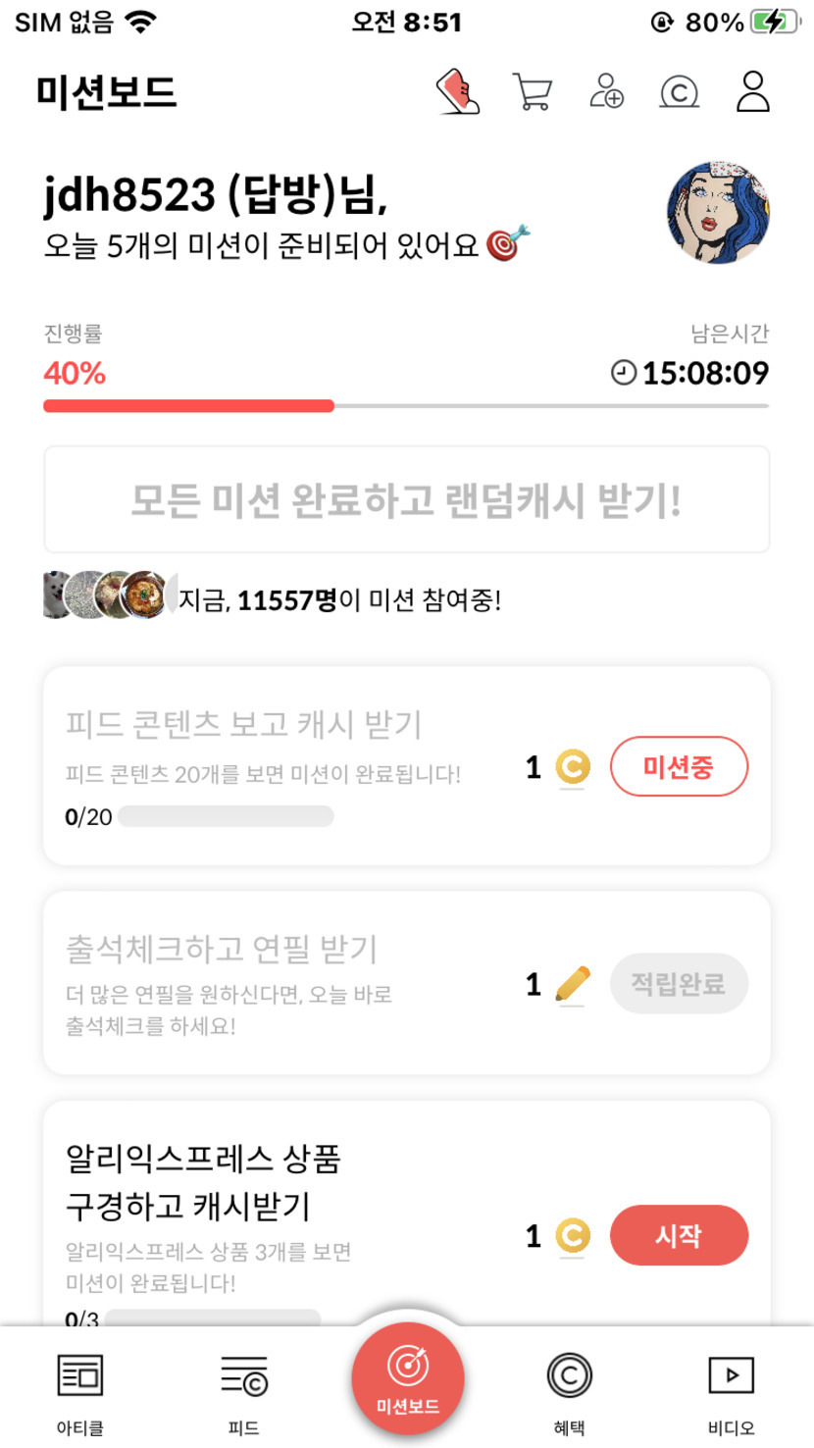
Task: Tap the profile avatar picture
Action: [718, 213]
